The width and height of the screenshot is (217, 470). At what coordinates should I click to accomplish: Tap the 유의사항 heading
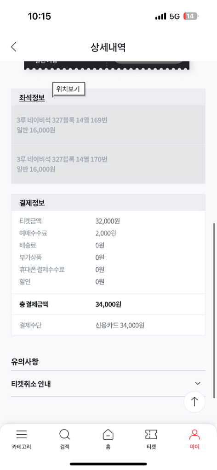click(25, 362)
